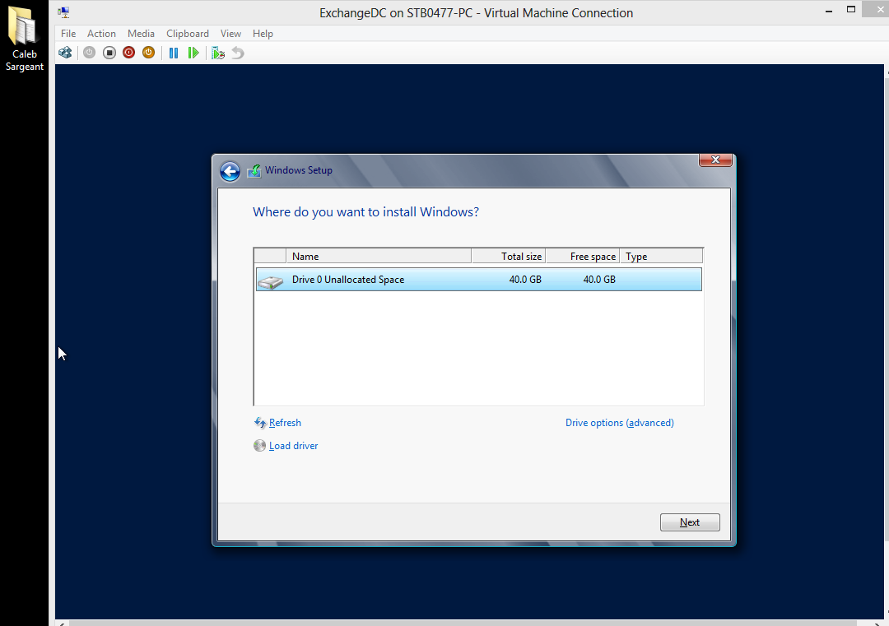
Task: Click the Free space column header
Action: pos(582,256)
